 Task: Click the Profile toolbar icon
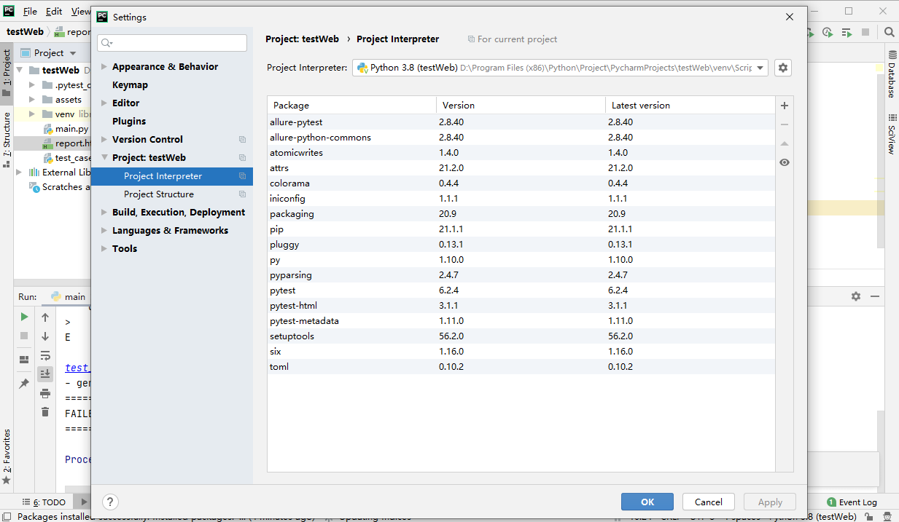tap(828, 32)
